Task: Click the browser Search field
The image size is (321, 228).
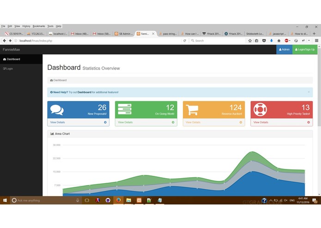Action: click(x=217, y=41)
